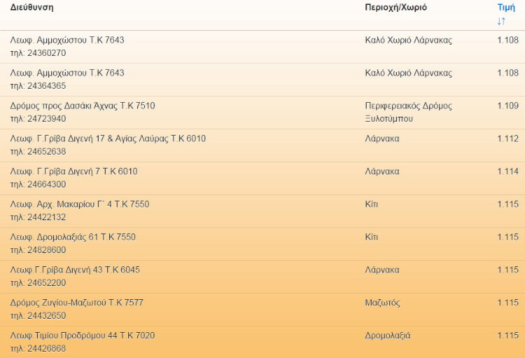The image size is (525, 358).
Task: Click the Περιοχή/Χωριό column header
Action: 395,8
